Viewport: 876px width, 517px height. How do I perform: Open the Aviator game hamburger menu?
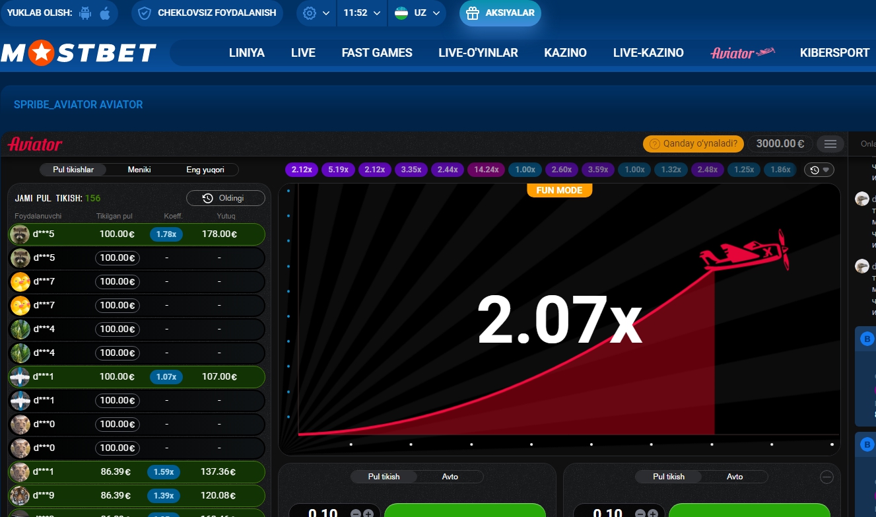pos(830,144)
